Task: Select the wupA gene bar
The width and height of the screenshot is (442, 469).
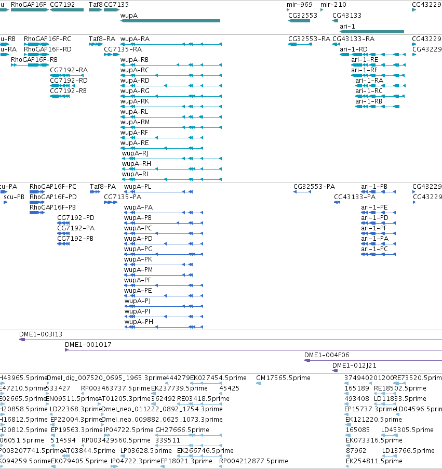Action: 170,21
